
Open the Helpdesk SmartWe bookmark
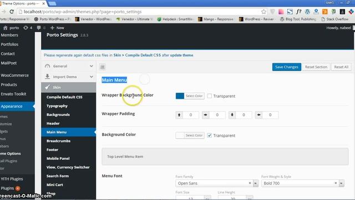pos(175,19)
